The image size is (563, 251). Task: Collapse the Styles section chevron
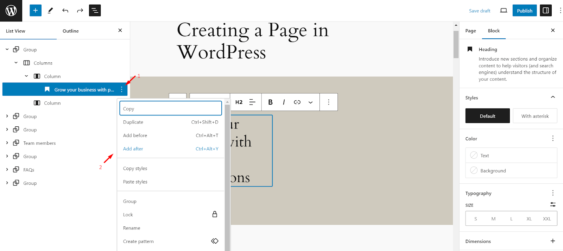(x=553, y=97)
